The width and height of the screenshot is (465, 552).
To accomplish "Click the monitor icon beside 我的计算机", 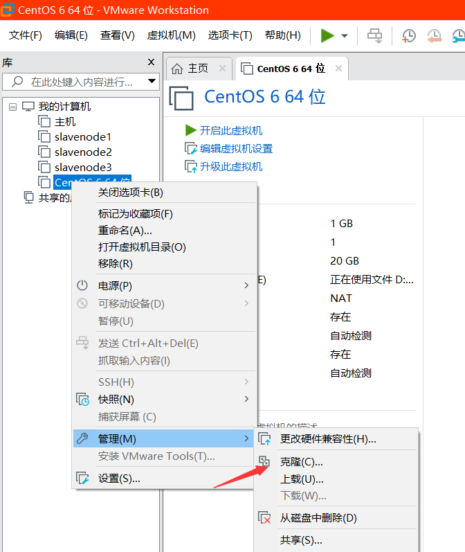I will (28, 107).
